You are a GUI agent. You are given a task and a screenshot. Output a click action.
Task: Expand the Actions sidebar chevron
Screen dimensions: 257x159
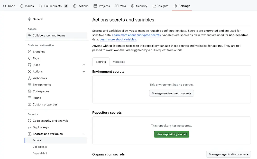(x=84, y=71)
